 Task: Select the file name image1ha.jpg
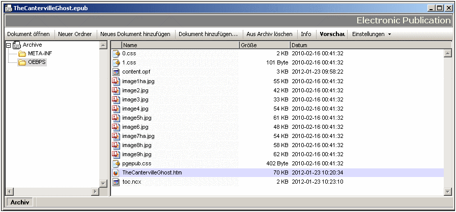(138, 81)
